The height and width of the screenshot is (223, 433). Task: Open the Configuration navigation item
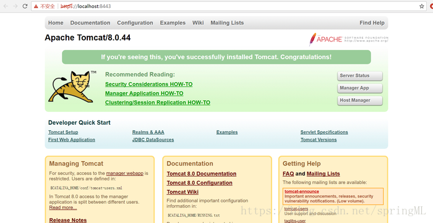click(135, 23)
